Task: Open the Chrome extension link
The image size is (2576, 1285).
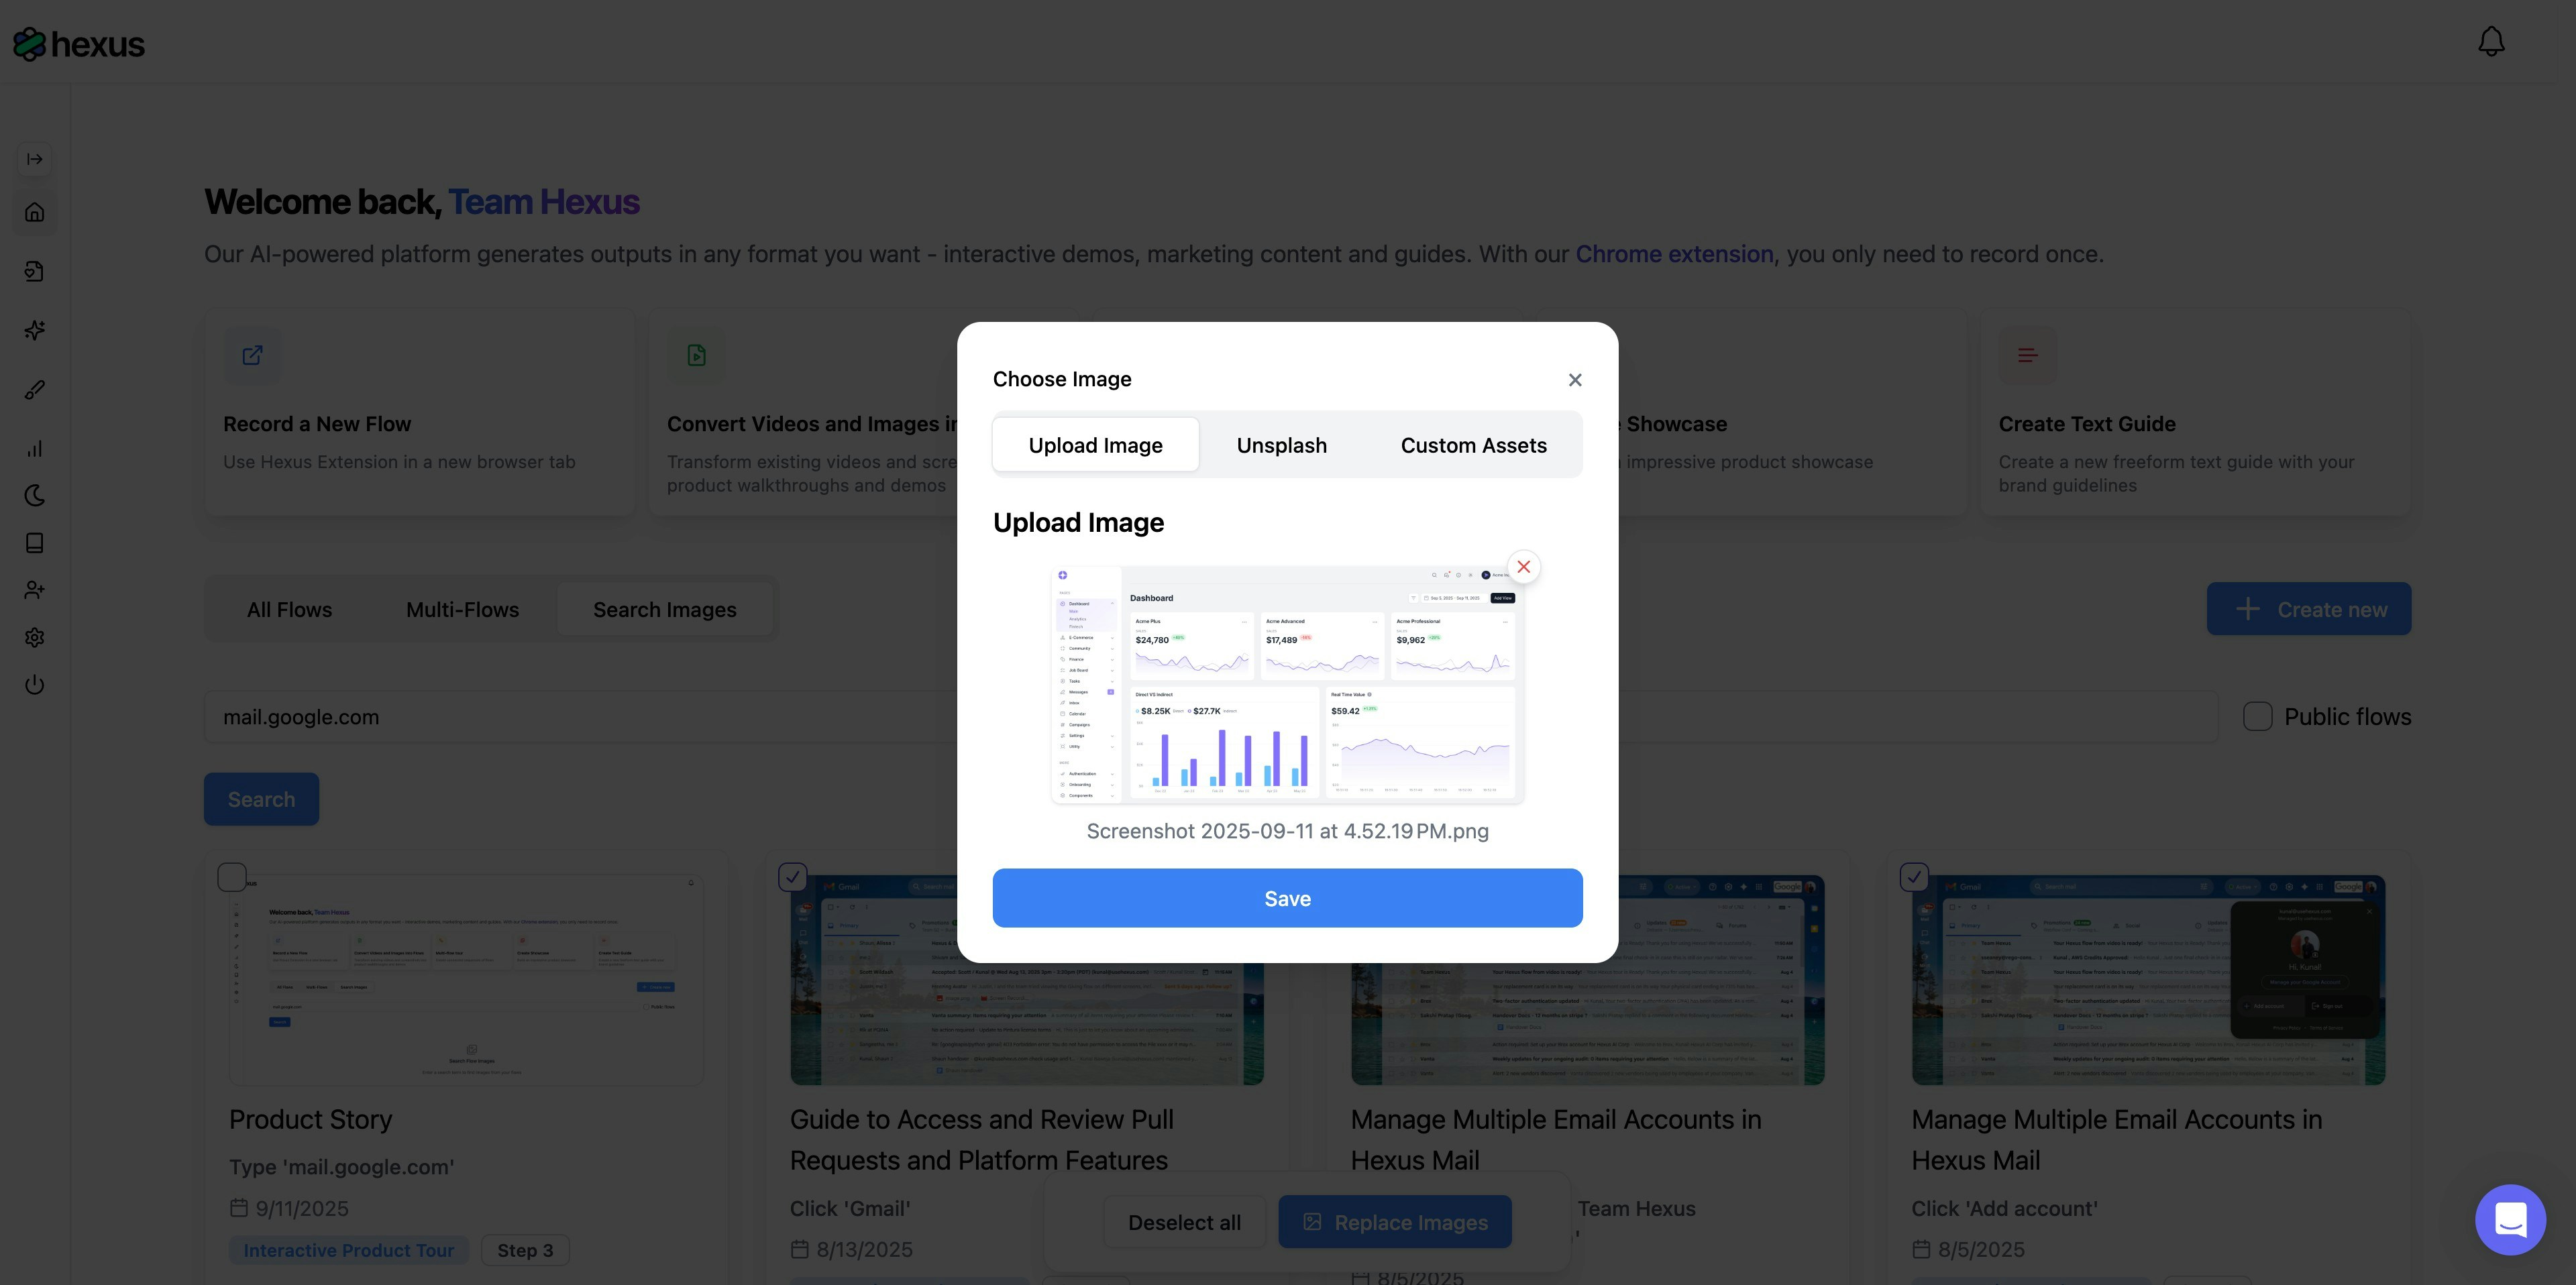Action: tap(1674, 254)
